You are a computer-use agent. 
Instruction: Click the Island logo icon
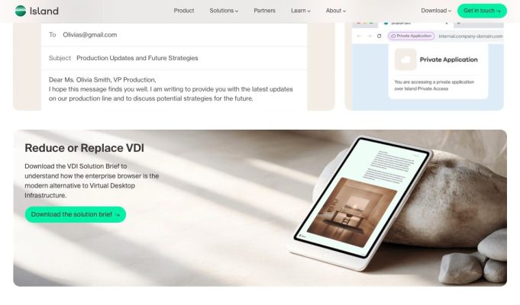click(21, 11)
